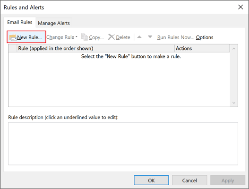Click the 'Rule (applied in the order shown)' column header
Screen dimensions: 249x189
(x=95, y=48)
